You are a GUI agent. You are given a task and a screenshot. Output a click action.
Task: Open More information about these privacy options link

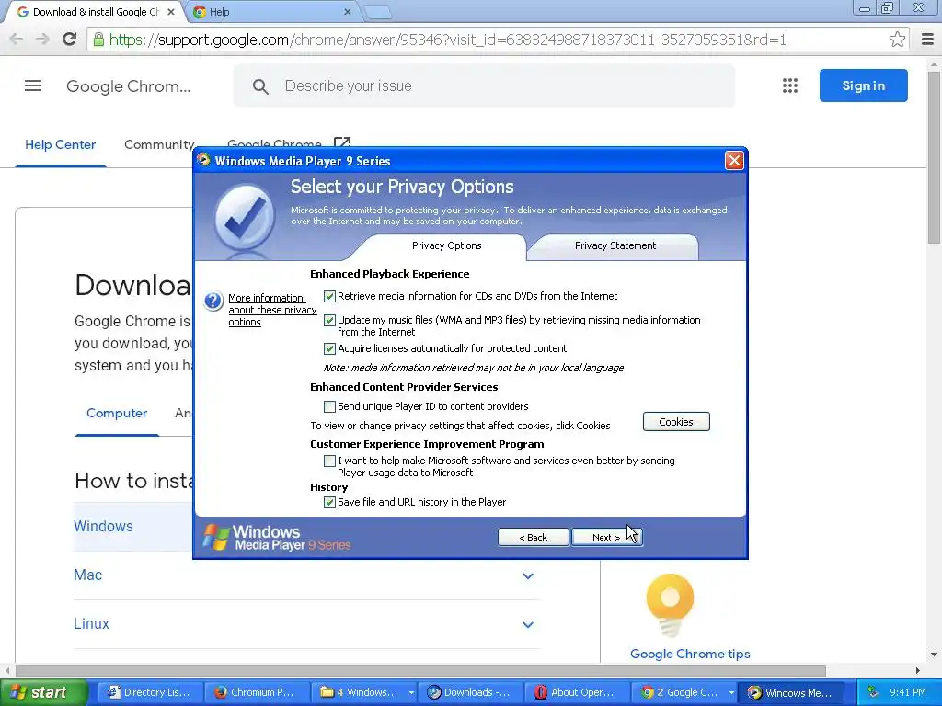(x=272, y=310)
